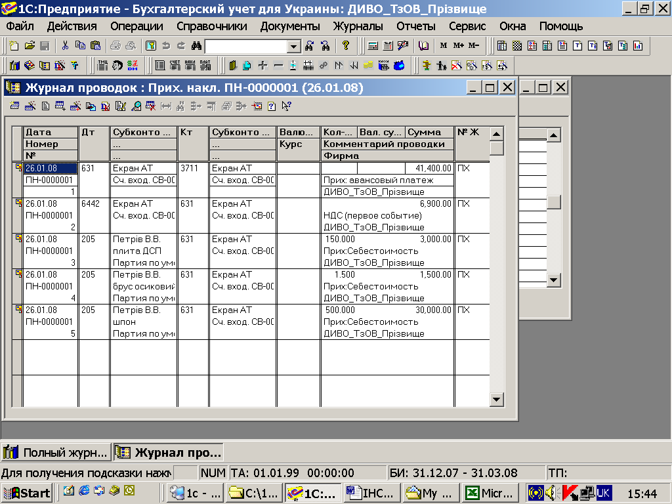
Task: Copy using the Copy toolbar icon
Action: pyautogui.click(x=80, y=45)
